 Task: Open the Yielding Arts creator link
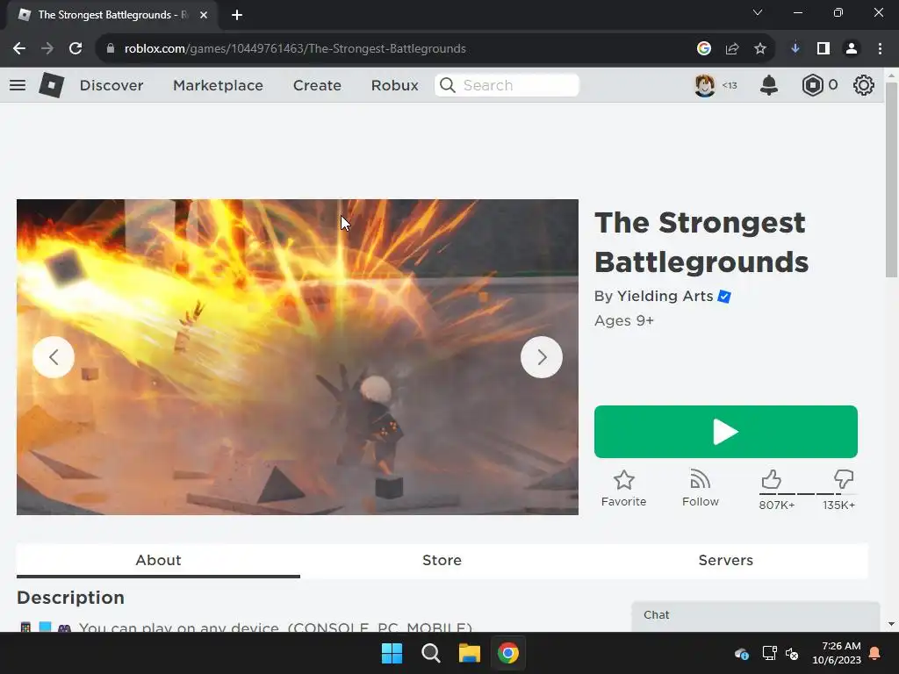665,296
